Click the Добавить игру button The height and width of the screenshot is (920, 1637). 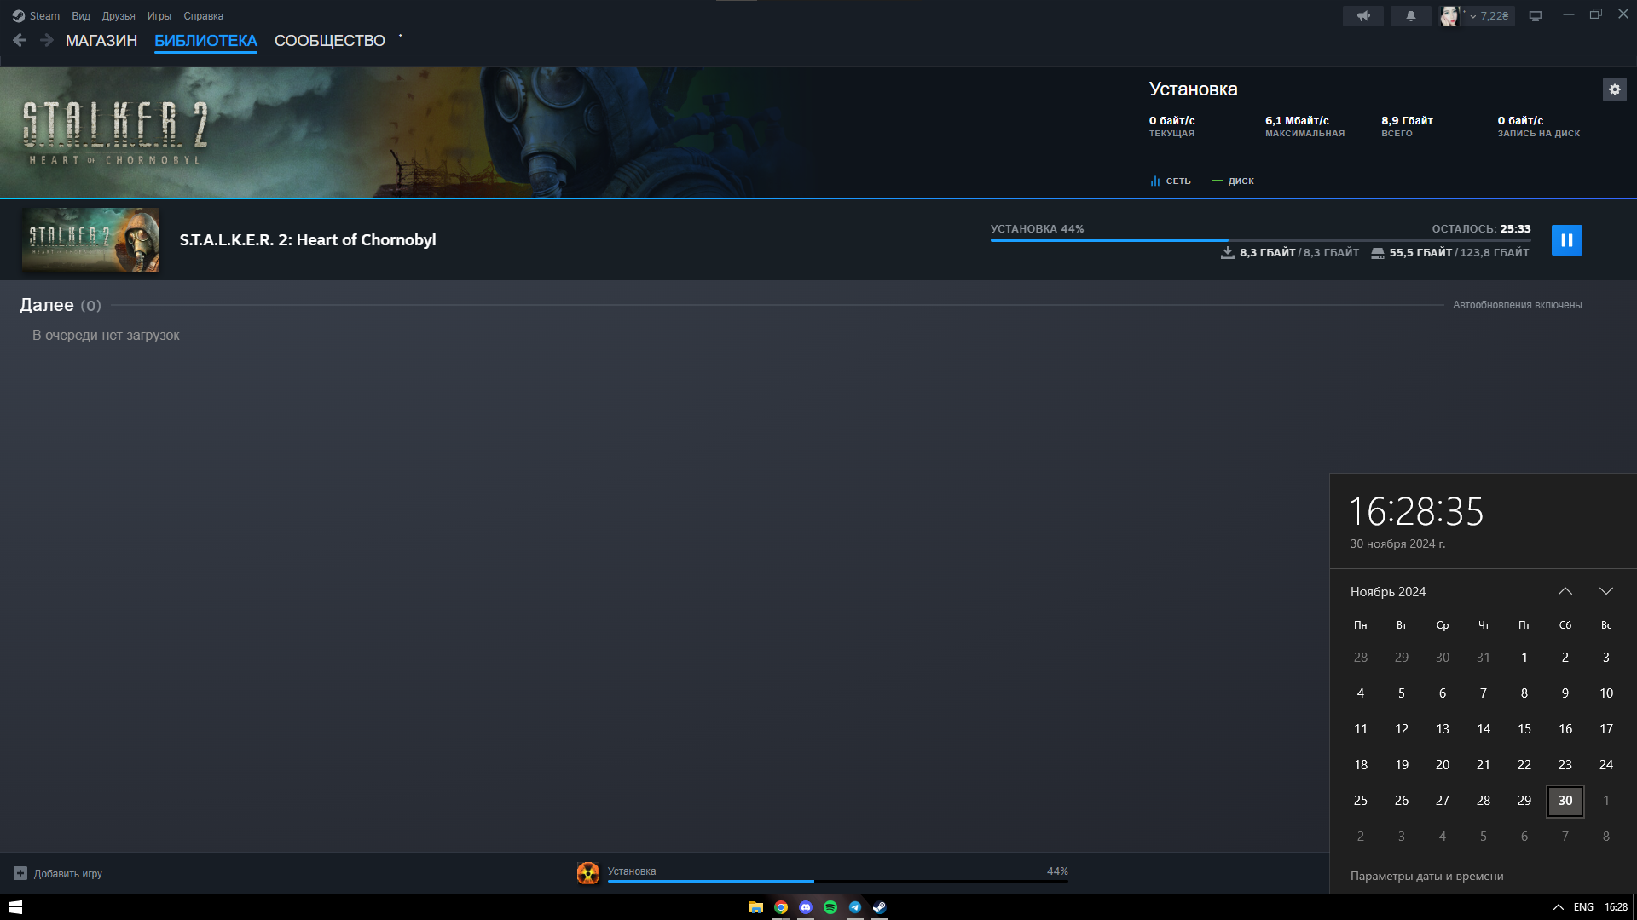click(58, 873)
